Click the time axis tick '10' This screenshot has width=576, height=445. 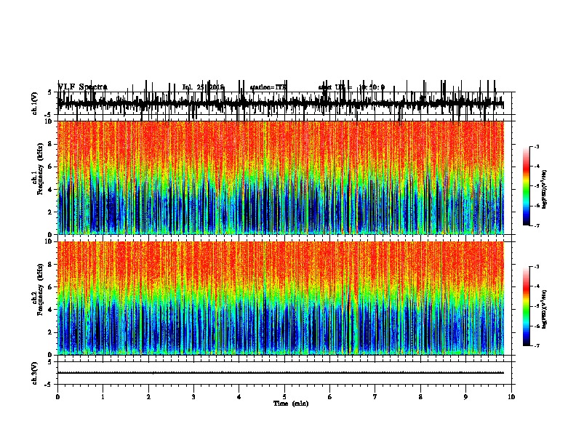[511, 397]
